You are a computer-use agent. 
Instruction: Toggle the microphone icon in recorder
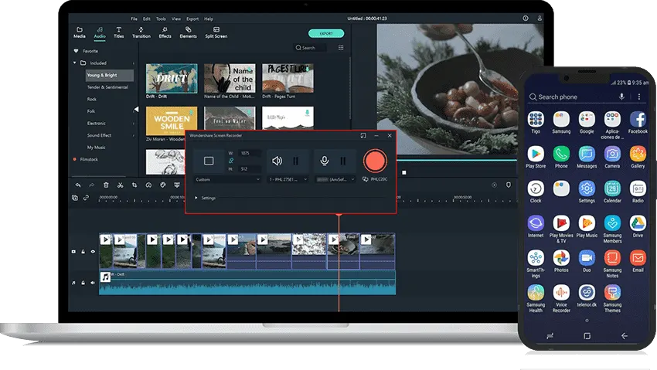[x=325, y=161]
